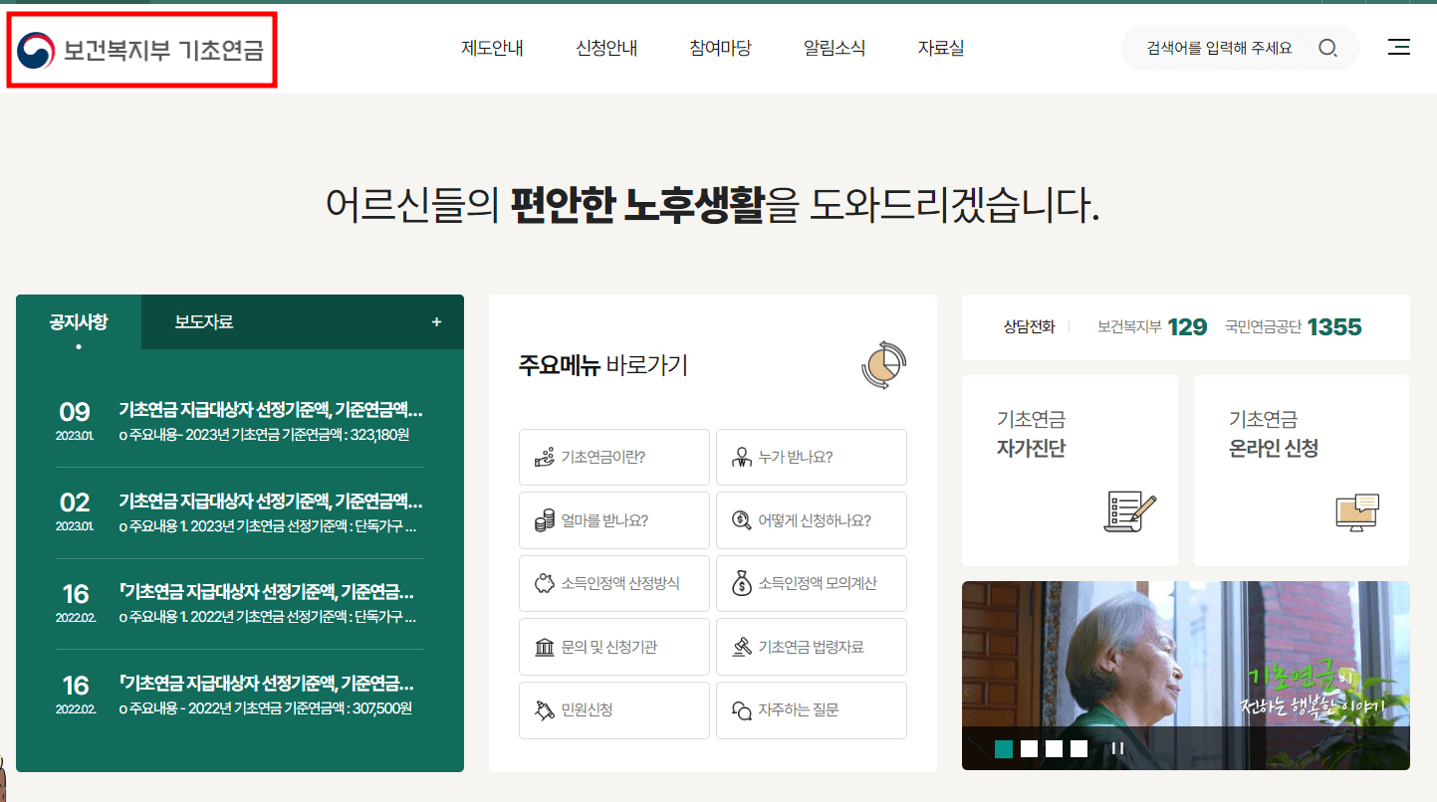Click the 기초연금 자가진단 card
The width and height of the screenshot is (1437, 802).
tap(1070, 470)
